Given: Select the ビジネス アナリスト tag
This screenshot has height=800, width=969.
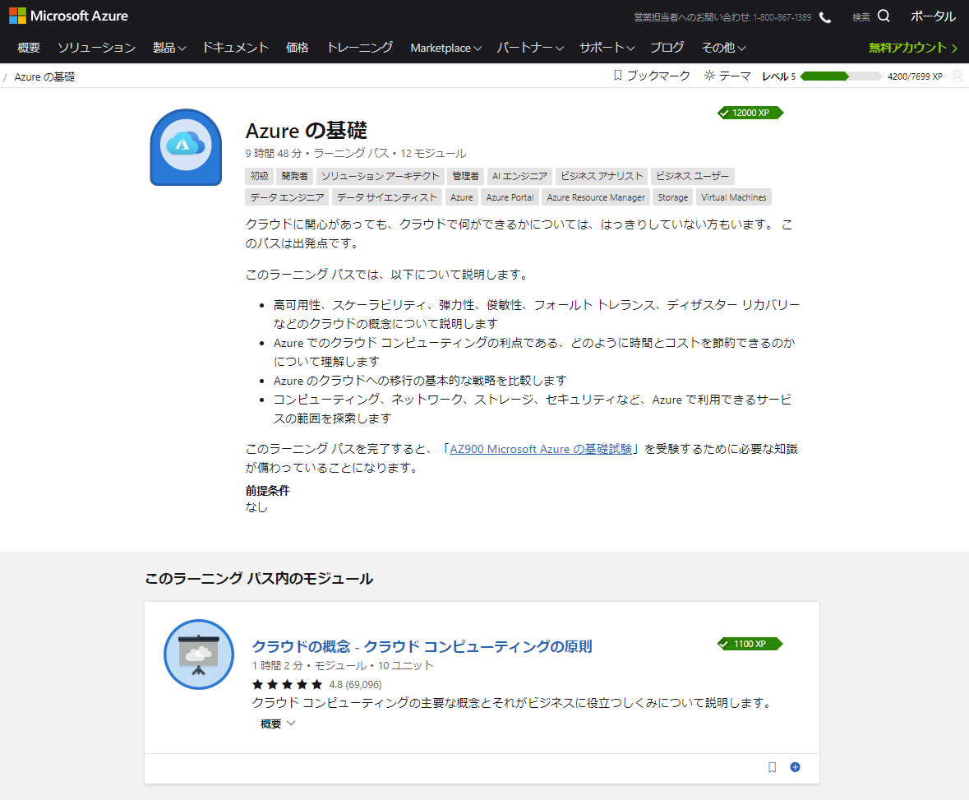Looking at the screenshot, I should point(602,176).
